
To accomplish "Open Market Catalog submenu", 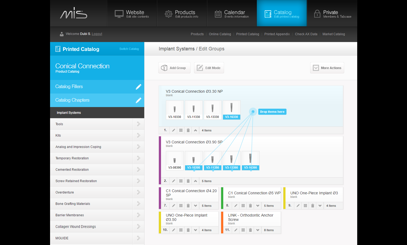I will (334, 34).
